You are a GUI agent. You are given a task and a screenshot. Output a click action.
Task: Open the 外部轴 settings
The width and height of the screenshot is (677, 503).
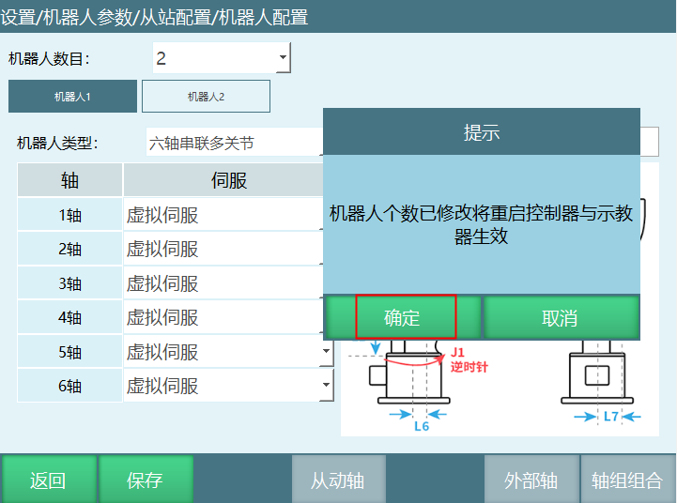tap(531, 480)
